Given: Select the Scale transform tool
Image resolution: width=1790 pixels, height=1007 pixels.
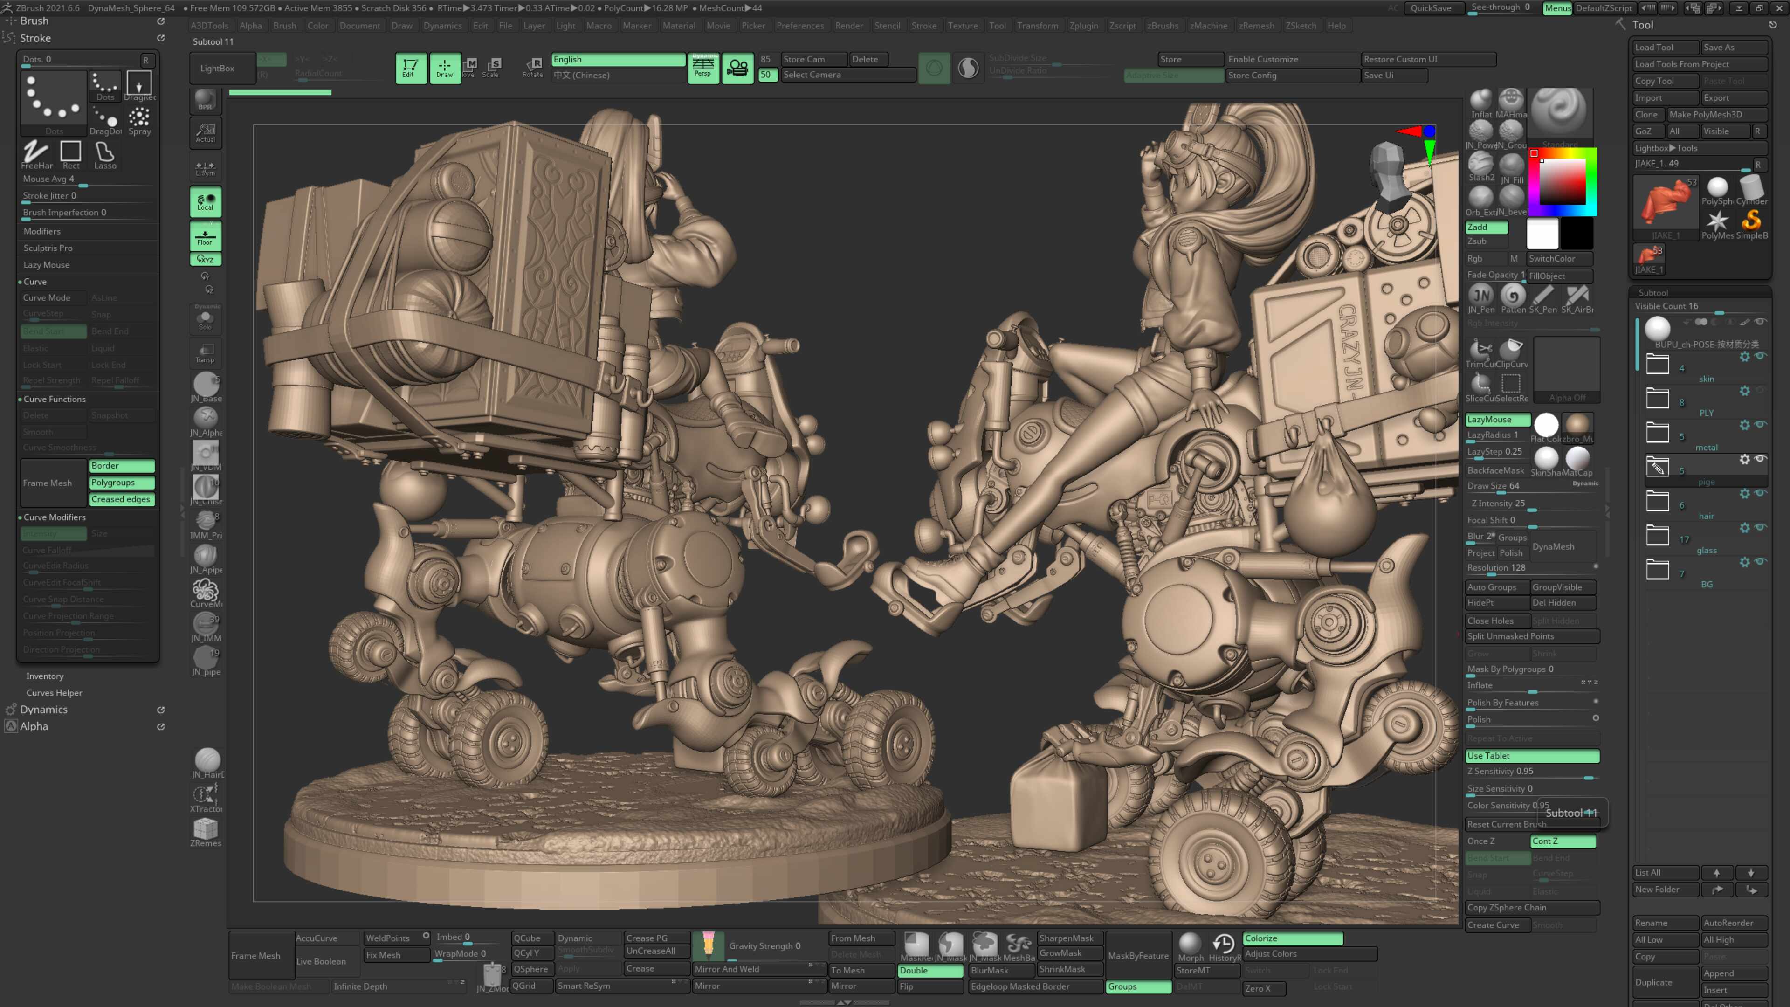Looking at the screenshot, I should [492, 68].
